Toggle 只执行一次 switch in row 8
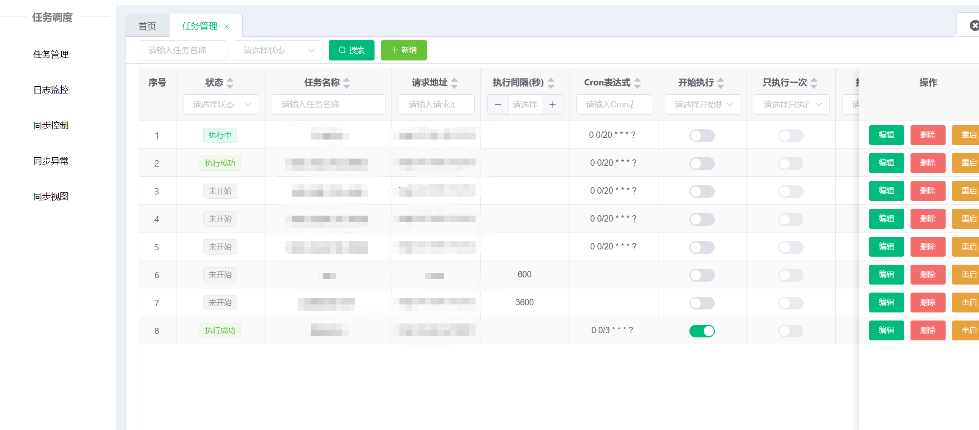 791,331
